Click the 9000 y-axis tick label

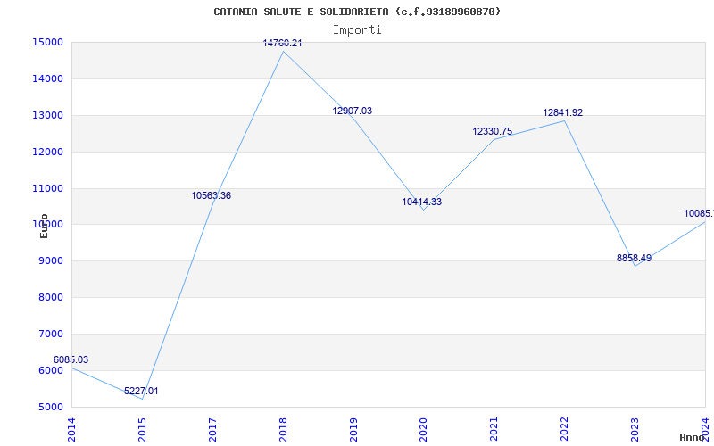click(x=50, y=261)
